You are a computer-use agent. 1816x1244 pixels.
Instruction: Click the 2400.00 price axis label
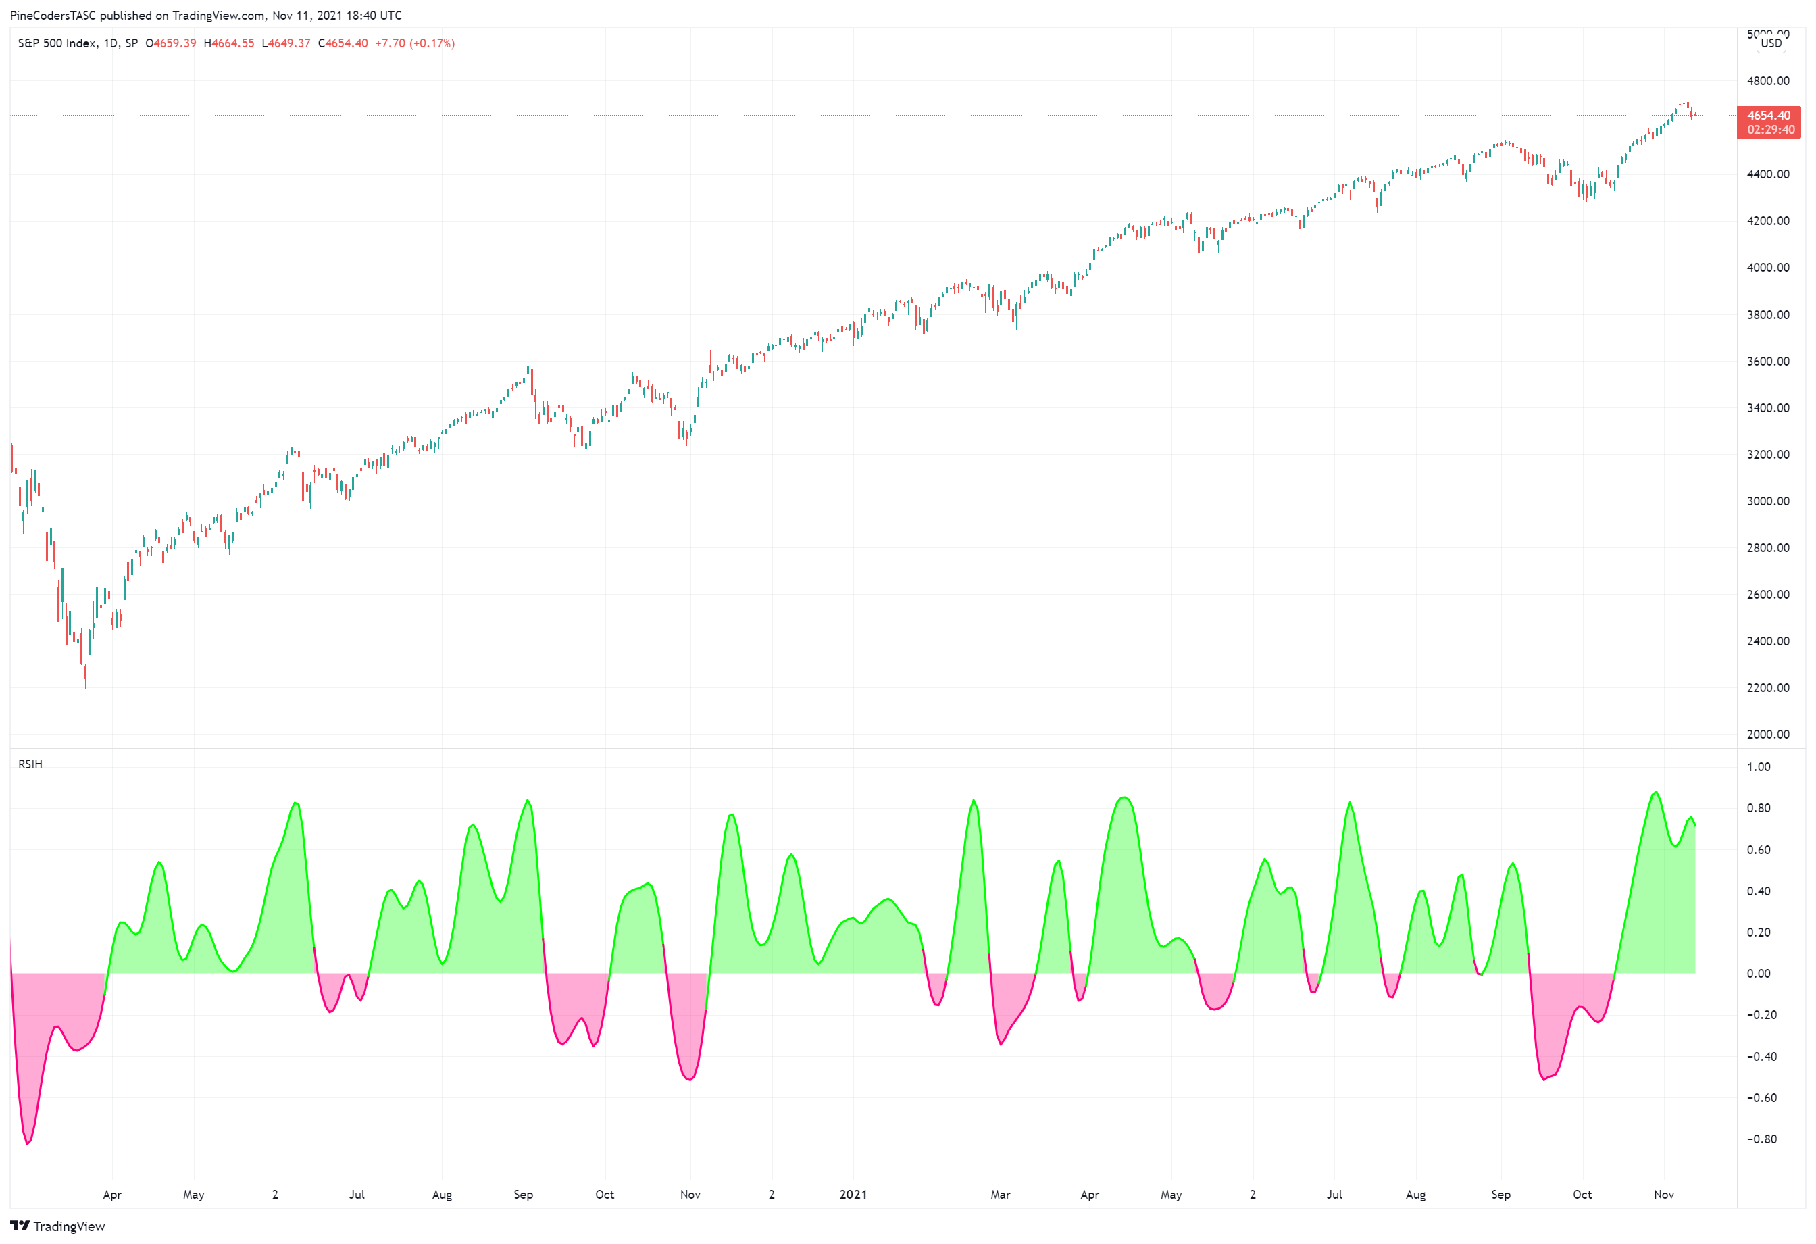pos(1767,641)
